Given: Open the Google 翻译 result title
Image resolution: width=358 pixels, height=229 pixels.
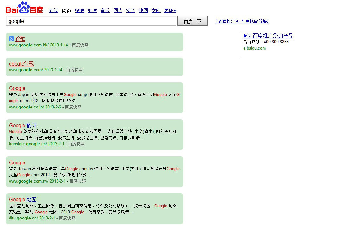Looking at the screenshot, I should (23, 125).
